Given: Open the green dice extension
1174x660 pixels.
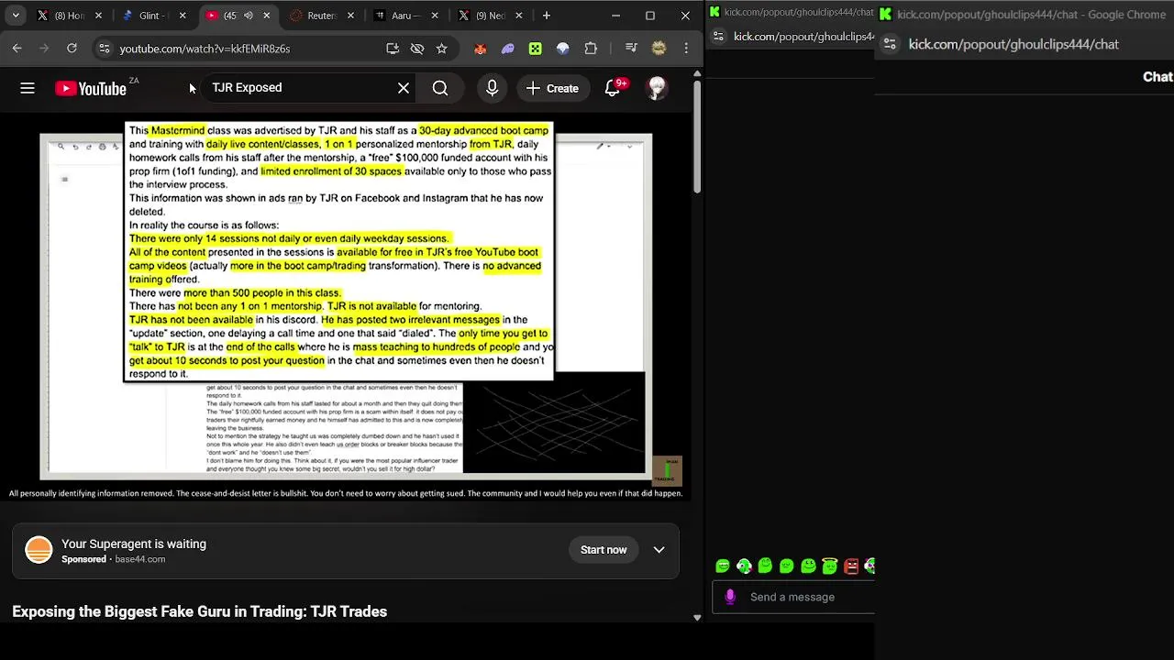Looking at the screenshot, I should [x=536, y=49].
